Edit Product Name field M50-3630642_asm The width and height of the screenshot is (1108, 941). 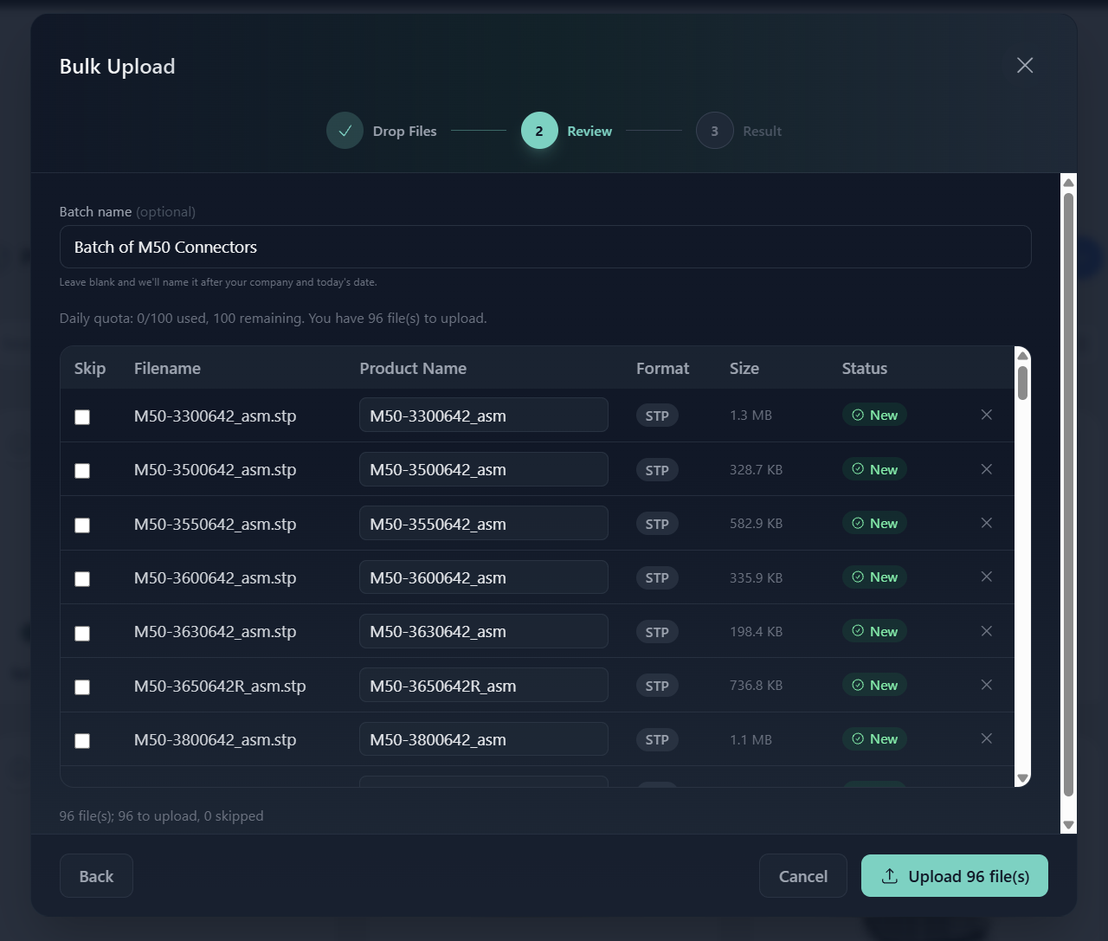coord(484,631)
